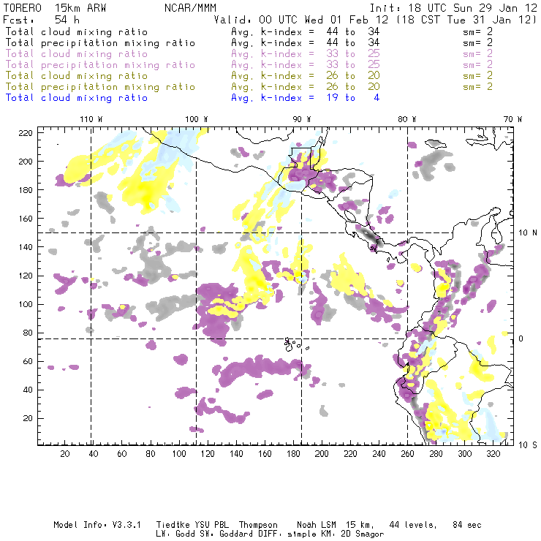Click the 'Noah LSM' footer text
This screenshot has width=541, height=541.
(317, 525)
